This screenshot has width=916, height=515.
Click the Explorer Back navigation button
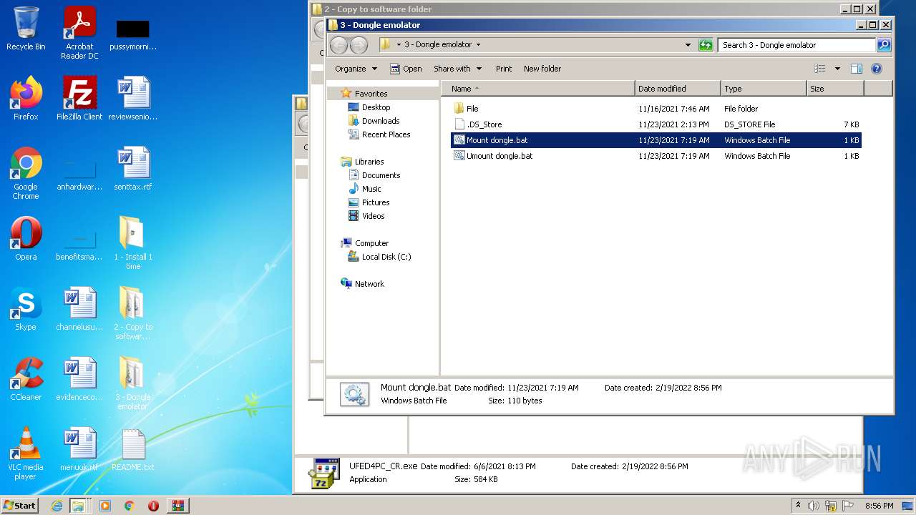click(338, 45)
